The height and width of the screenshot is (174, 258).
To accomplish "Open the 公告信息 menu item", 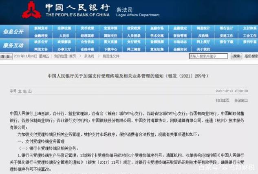I will tap(87, 42).
